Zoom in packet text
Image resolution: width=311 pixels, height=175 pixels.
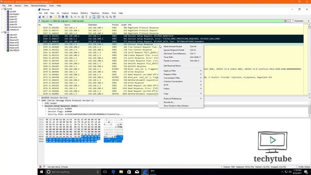[103, 17]
